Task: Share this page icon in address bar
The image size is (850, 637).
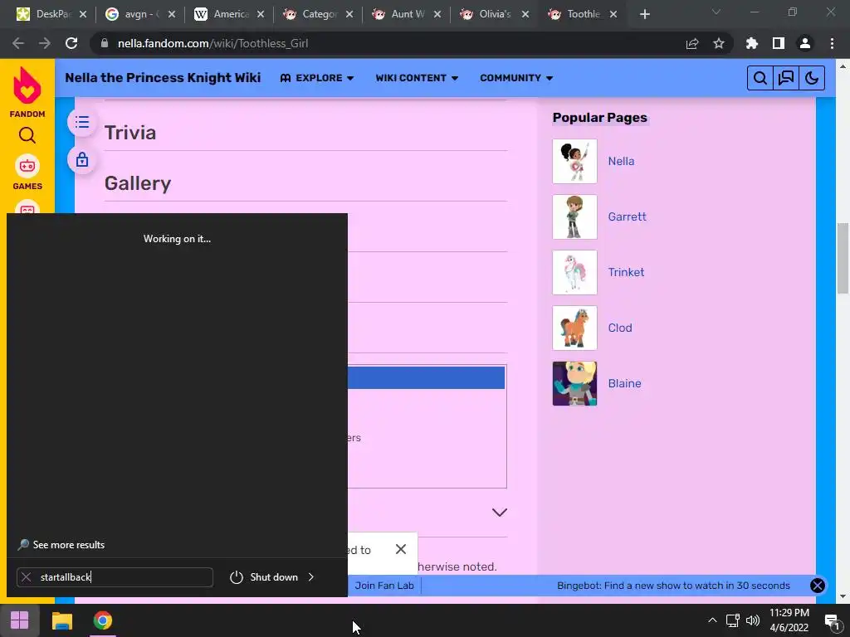Action: (692, 44)
